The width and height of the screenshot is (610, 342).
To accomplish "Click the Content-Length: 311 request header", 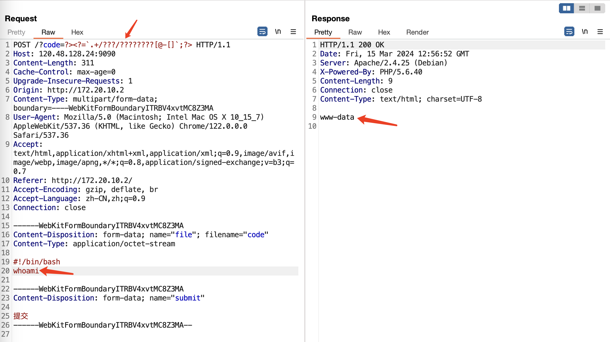I will pos(54,63).
